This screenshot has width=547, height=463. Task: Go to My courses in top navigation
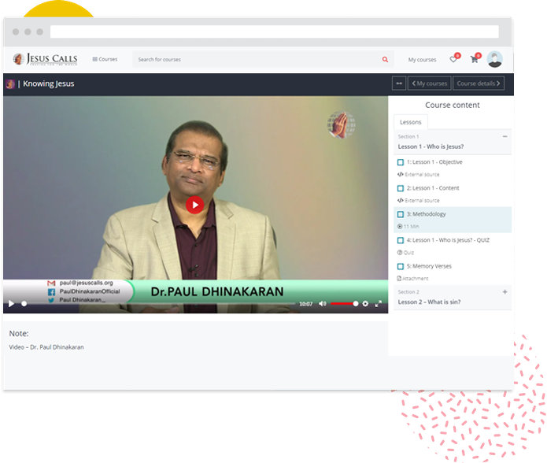(422, 60)
